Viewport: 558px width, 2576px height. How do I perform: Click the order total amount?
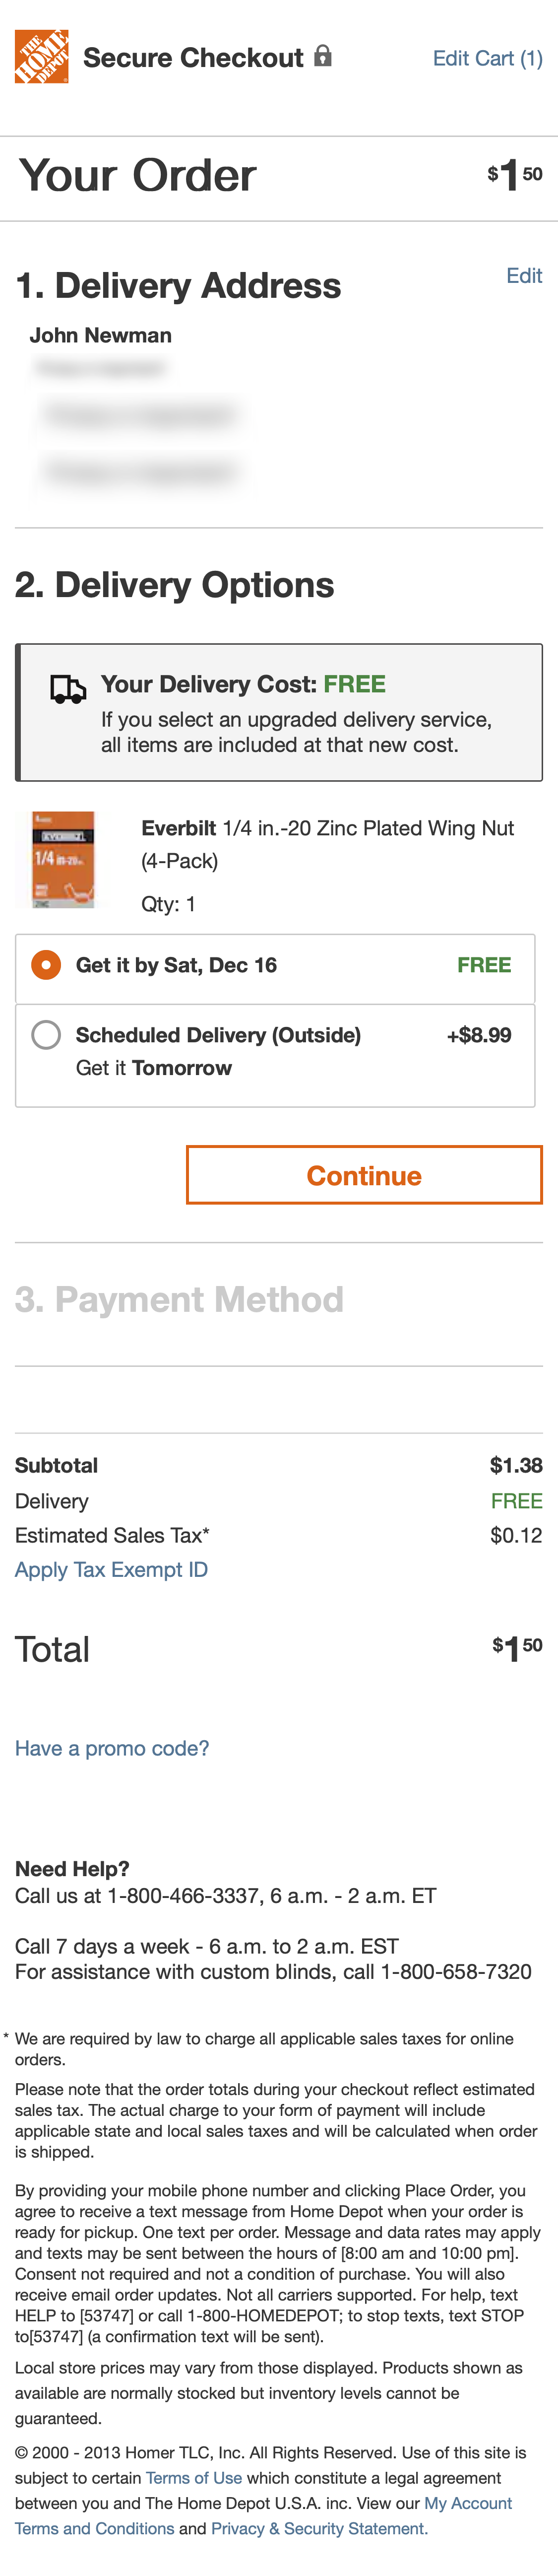(517, 1647)
